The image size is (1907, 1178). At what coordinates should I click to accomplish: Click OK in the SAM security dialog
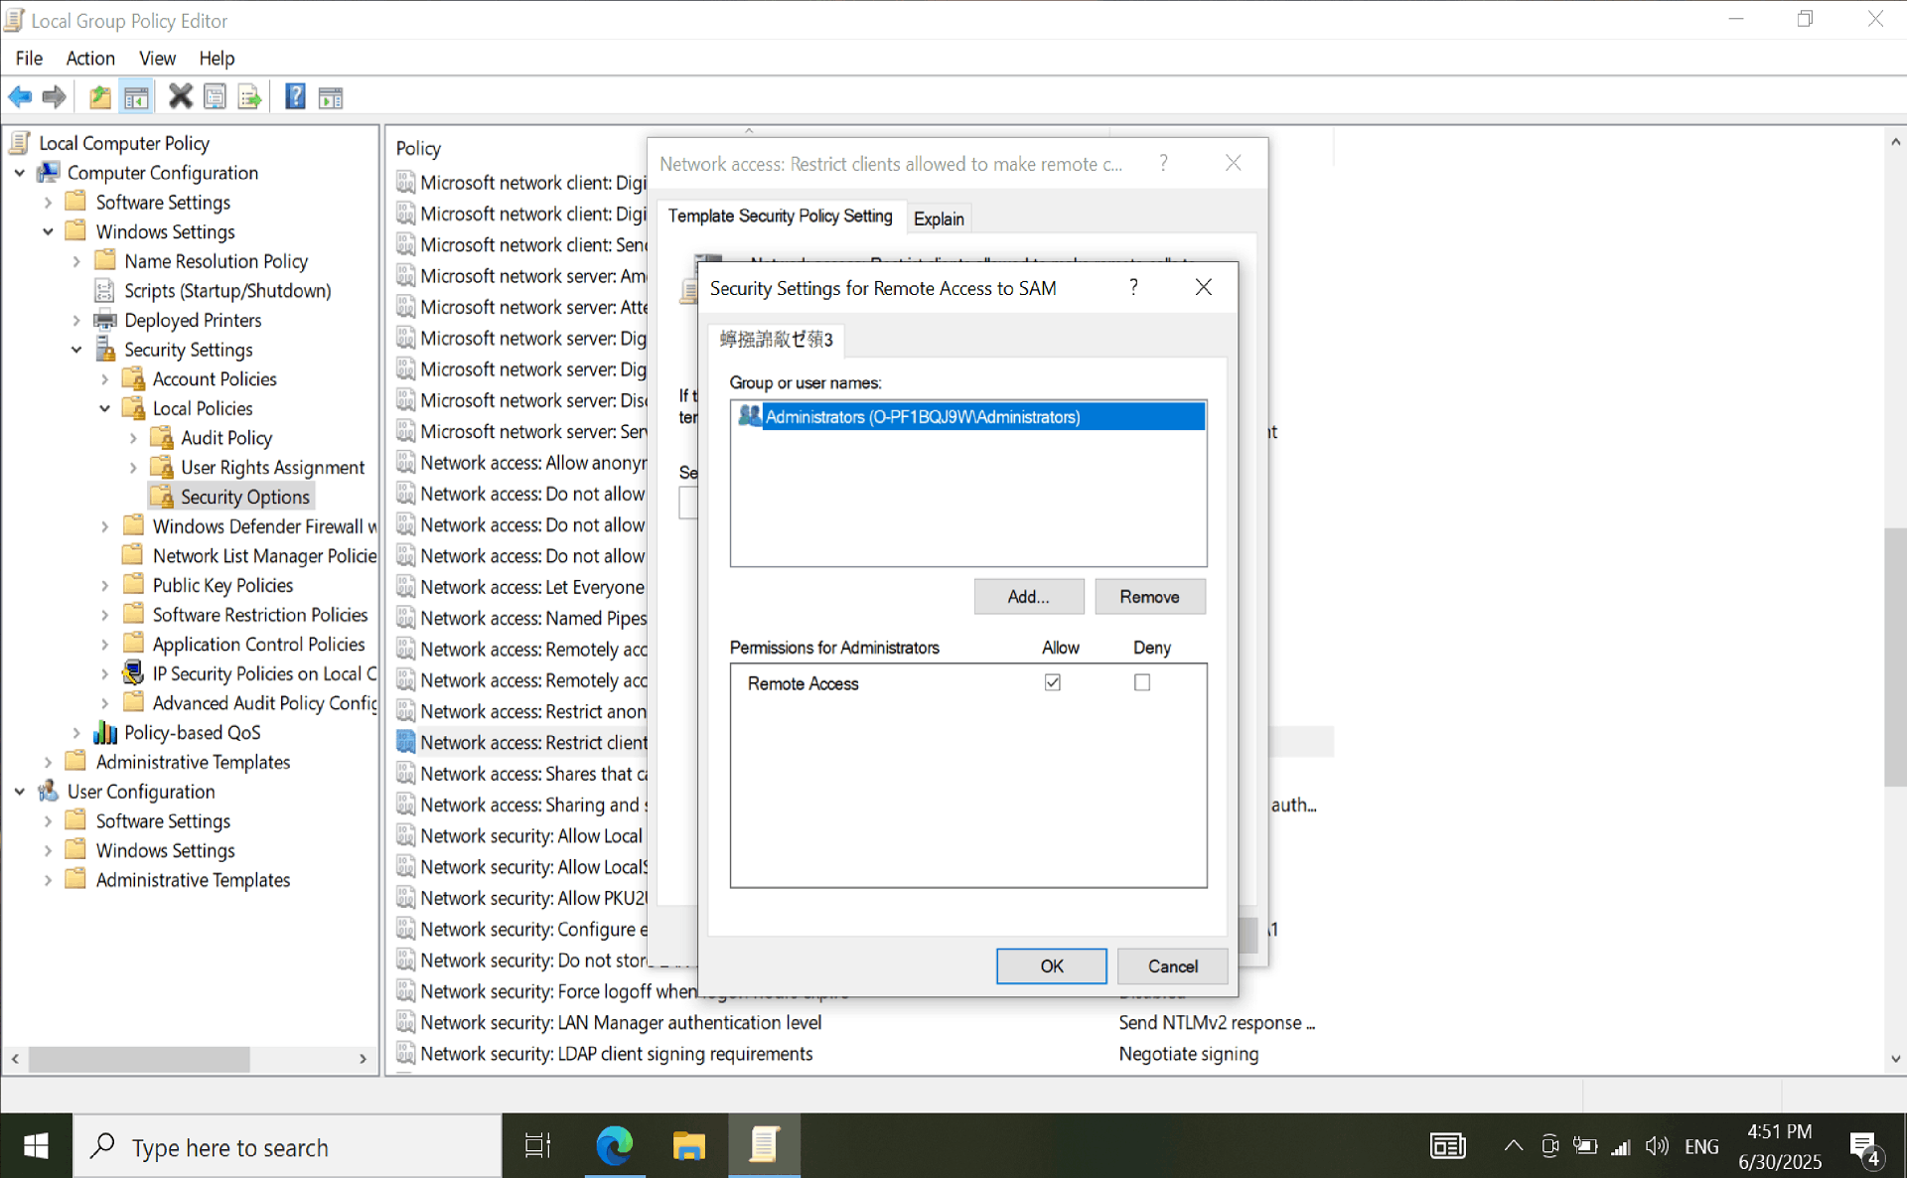pyautogui.click(x=1051, y=965)
